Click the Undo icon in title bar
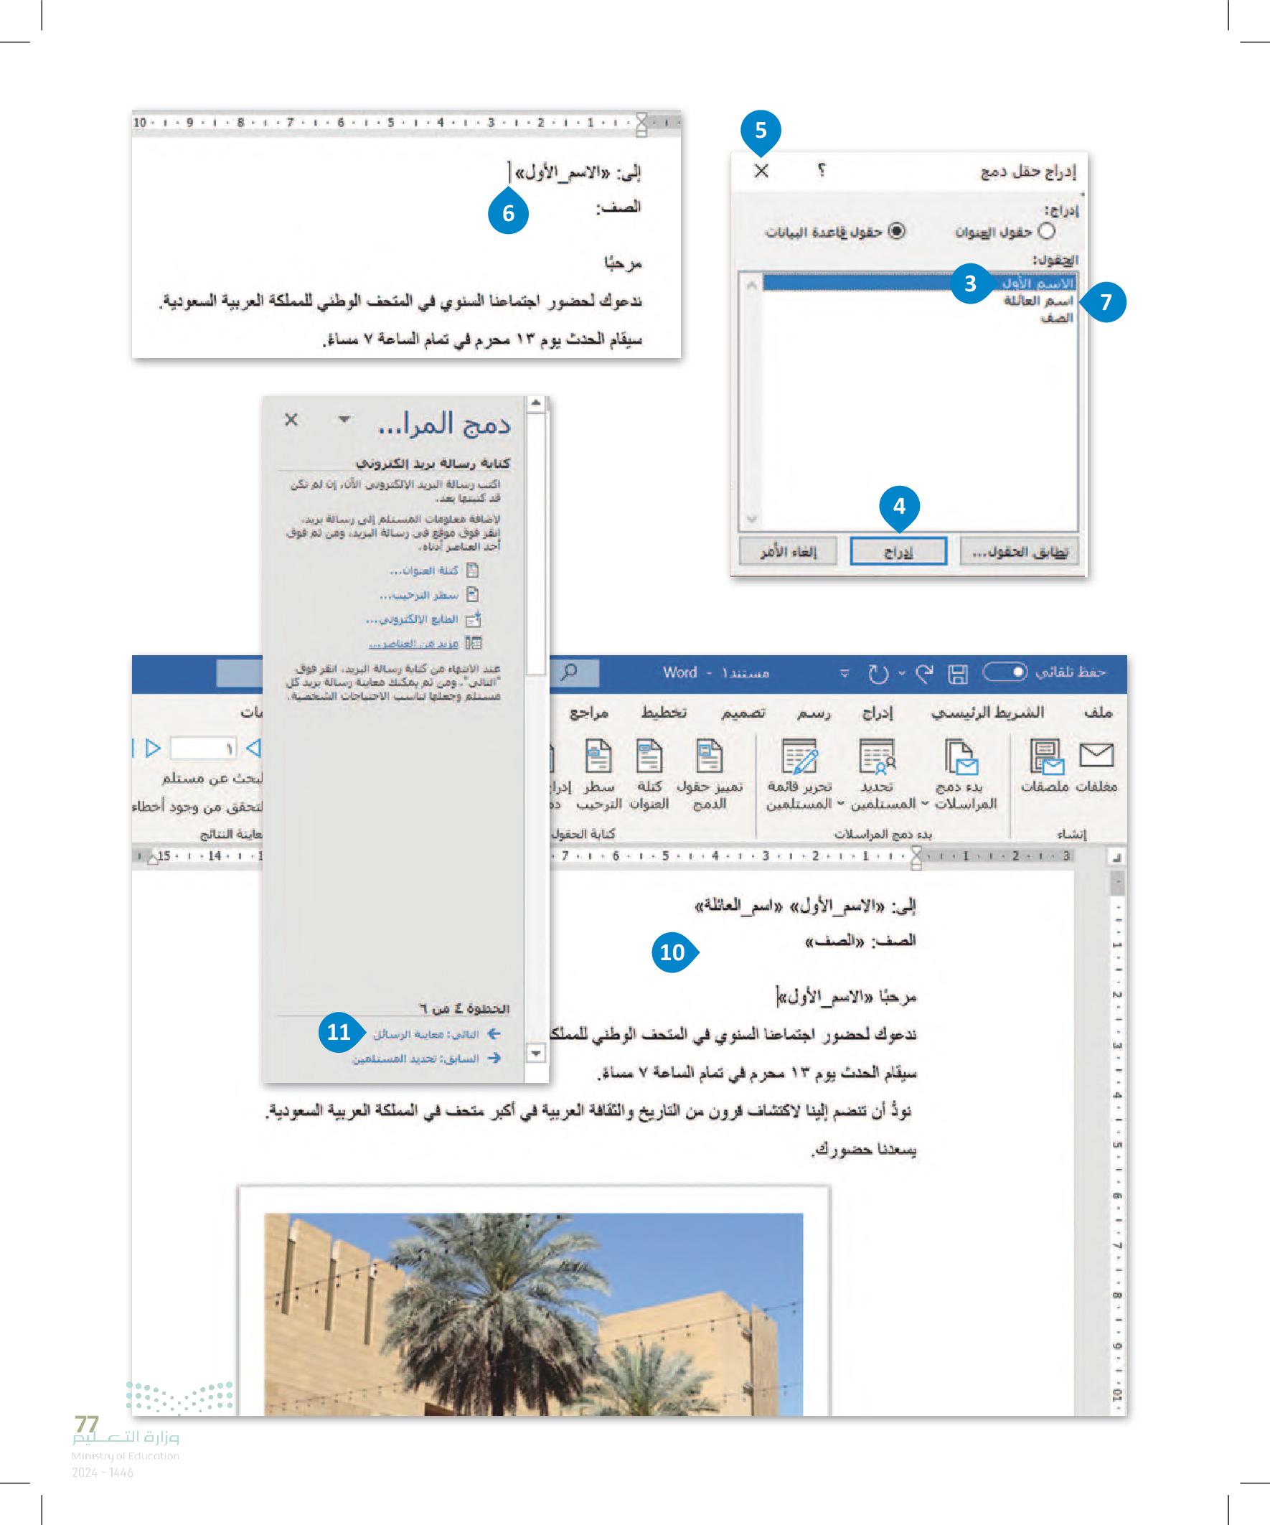 878,674
